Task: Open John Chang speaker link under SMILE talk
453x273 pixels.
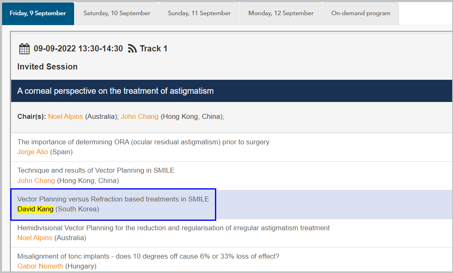Action: click(36, 181)
